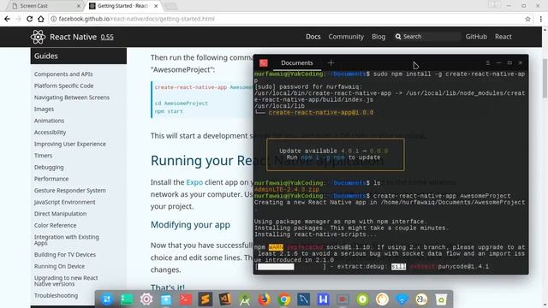548x308 pixels.
Task: Open Running On Device guide
Action: click(59, 266)
